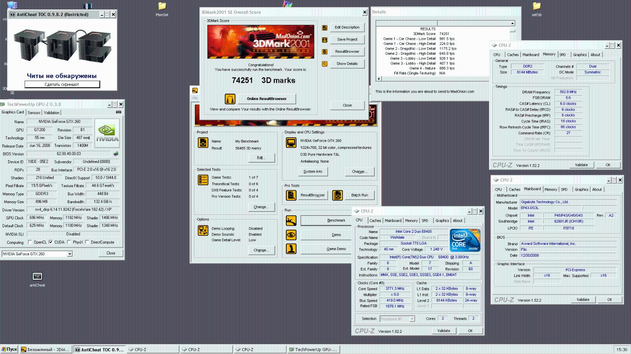This screenshot has height=354, width=631.
Task: Toggle CUDA checkbox in GPU-Z
Action: click(x=50, y=242)
